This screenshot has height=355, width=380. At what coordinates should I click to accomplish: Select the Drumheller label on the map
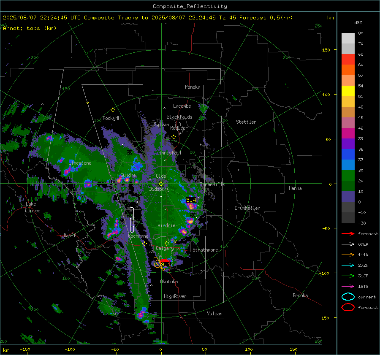(247, 208)
